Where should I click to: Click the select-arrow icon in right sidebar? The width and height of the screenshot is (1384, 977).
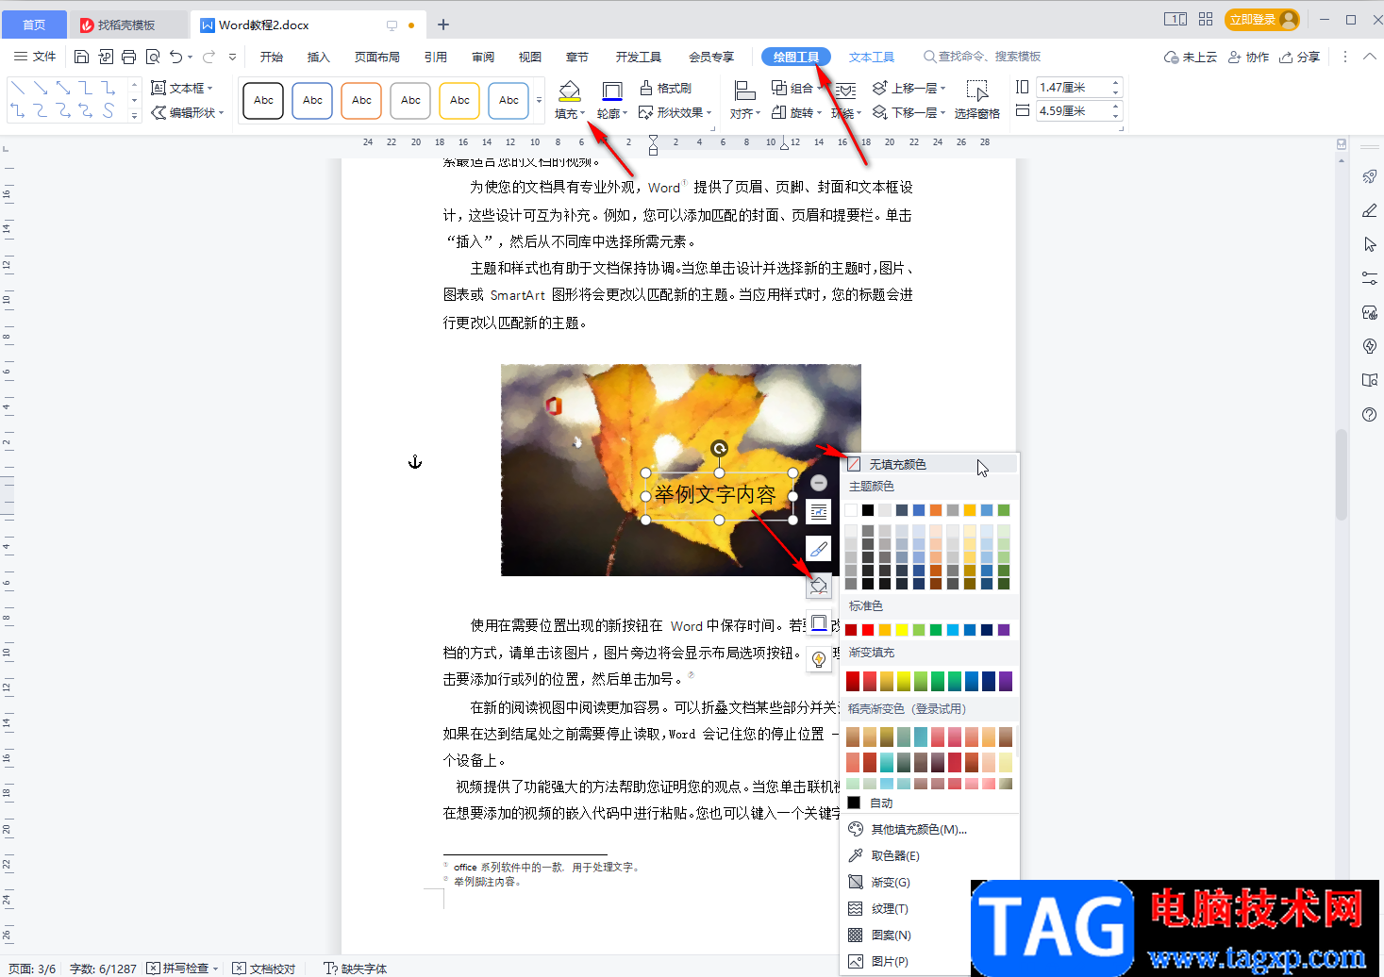[1370, 244]
